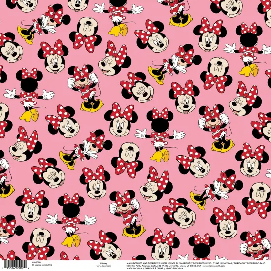Open the www.disney.com address
Image resolution: width=271 pixels, height=271 pixels.
click(103, 266)
